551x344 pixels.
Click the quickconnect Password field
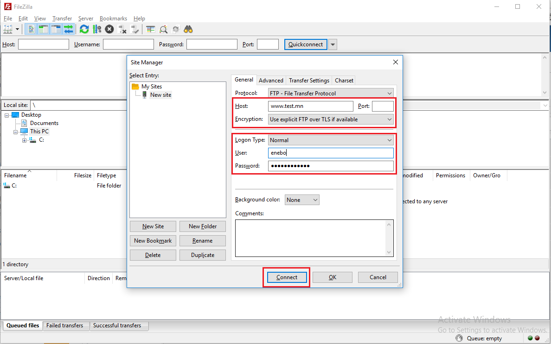(212, 44)
